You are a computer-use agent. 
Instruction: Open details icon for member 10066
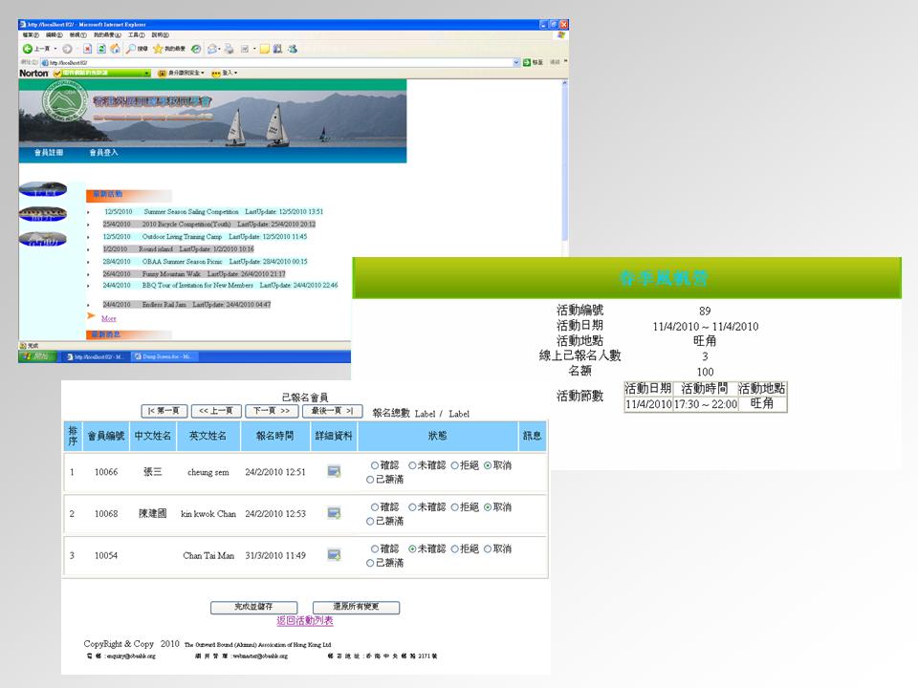[334, 472]
